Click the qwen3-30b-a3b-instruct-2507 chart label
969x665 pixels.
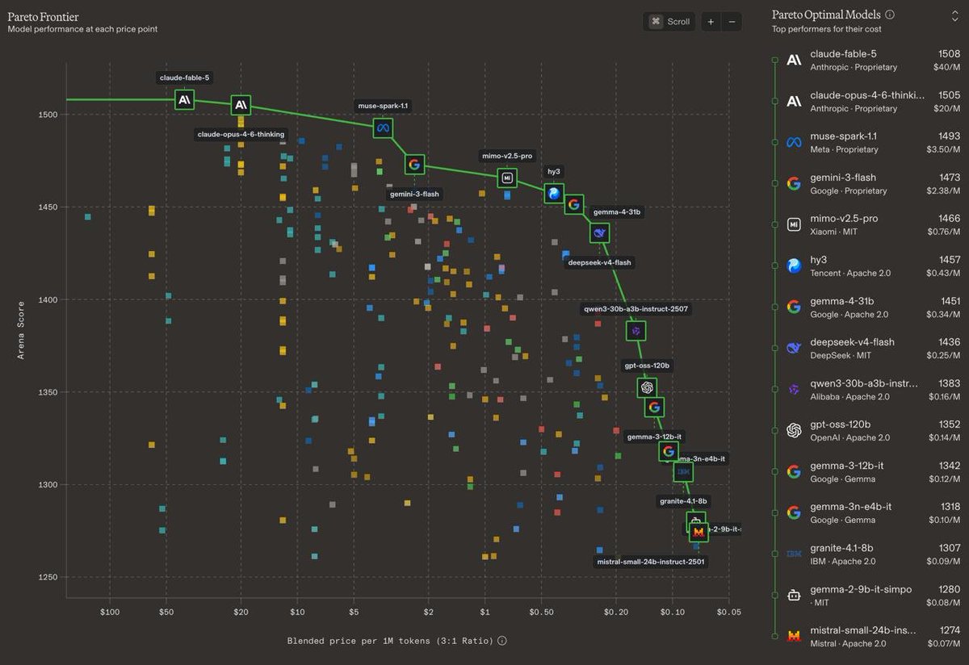[x=636, y=308]
